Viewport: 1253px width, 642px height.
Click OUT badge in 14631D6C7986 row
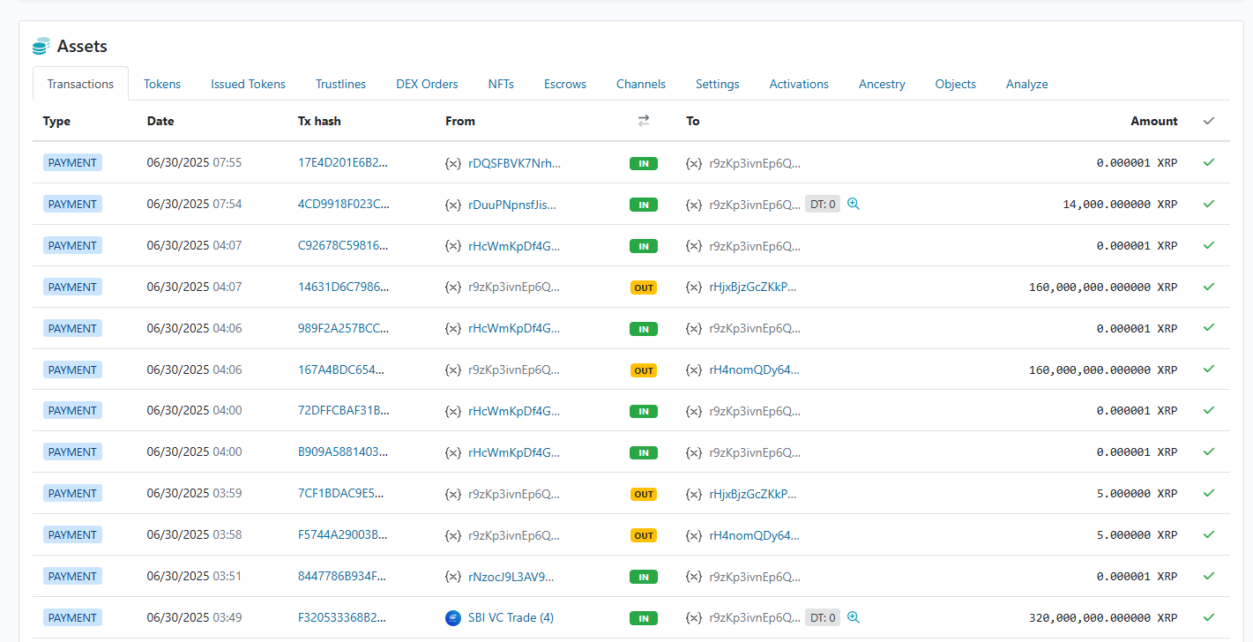point(644,287)
